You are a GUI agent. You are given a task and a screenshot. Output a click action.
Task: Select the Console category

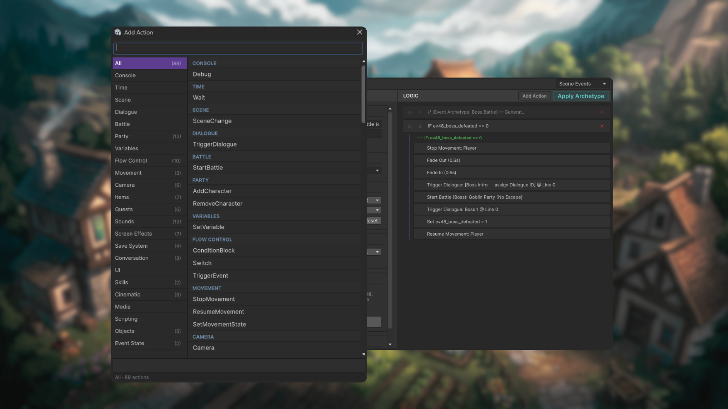click(150, 75)
